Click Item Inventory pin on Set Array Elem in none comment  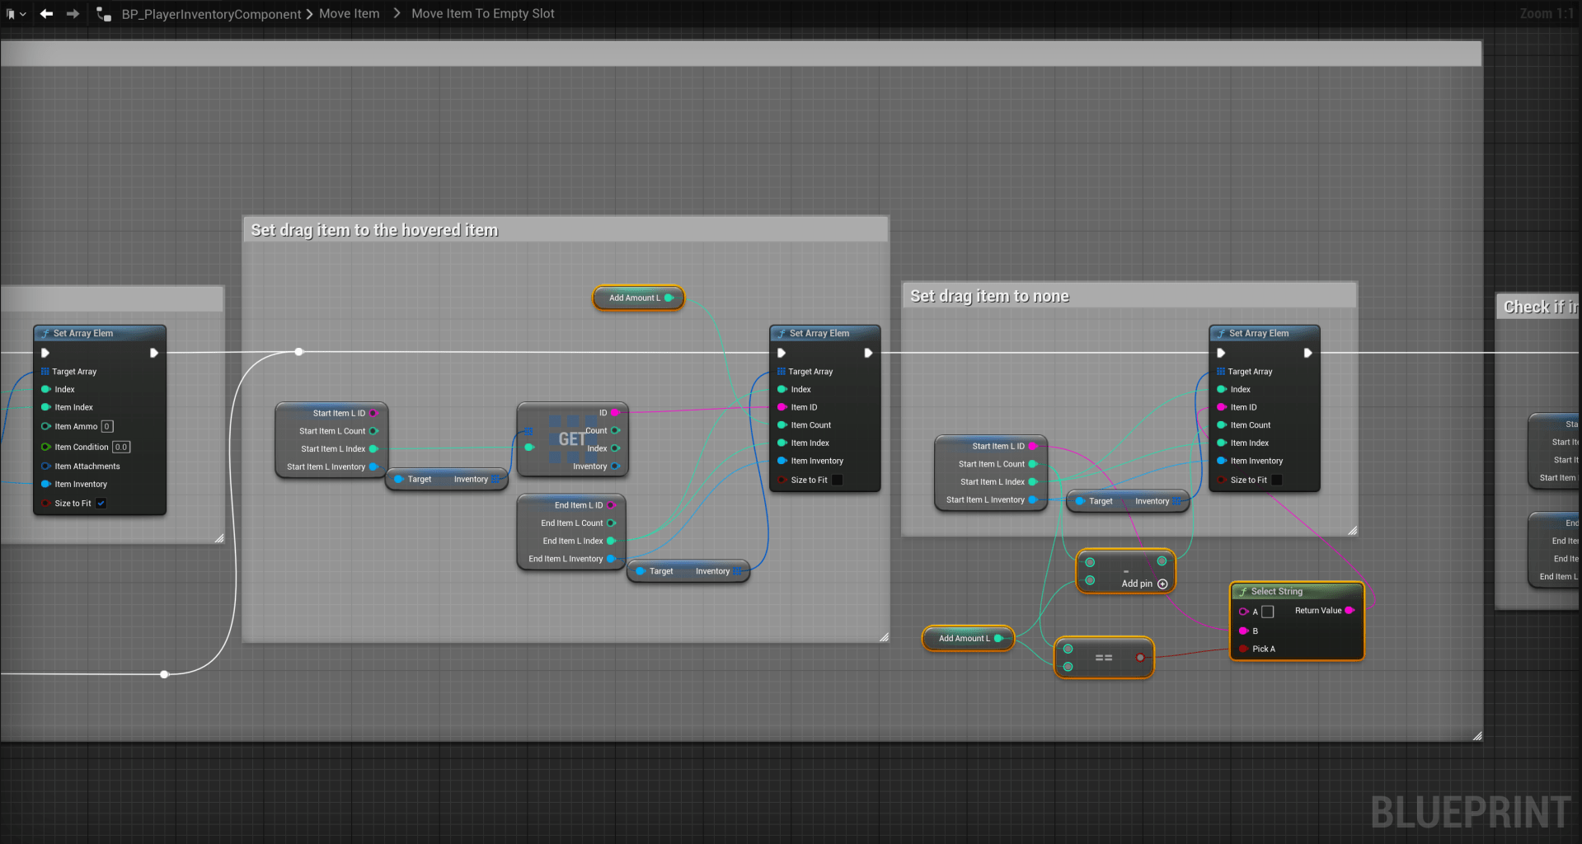point(1221,461)
